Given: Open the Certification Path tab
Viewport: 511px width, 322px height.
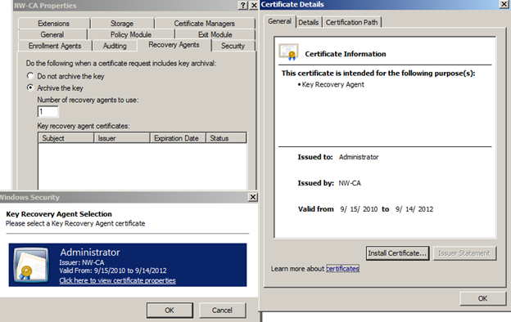Looking at the screenshot, I should click(351, 22).
